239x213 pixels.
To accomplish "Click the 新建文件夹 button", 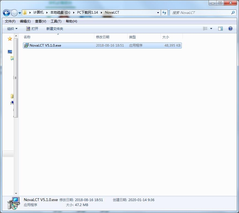I will pos(55,29).
